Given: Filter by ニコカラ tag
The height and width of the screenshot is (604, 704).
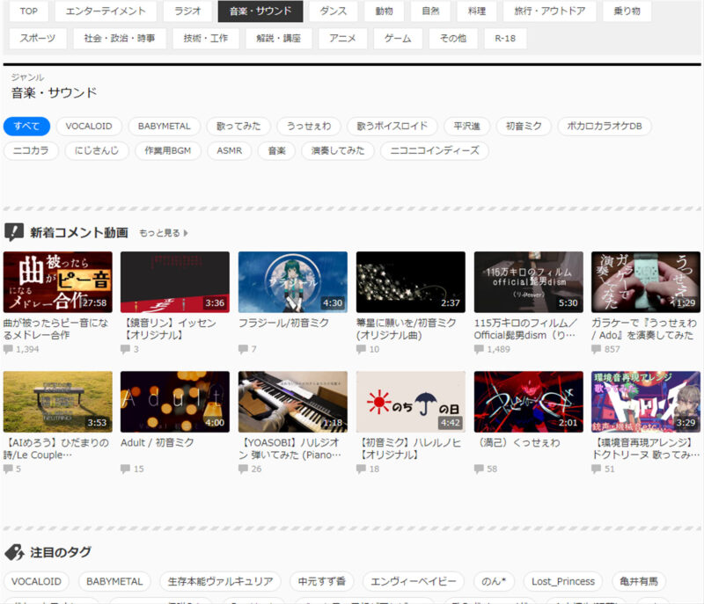Looking at the screenshot, I should click(31, 150).
